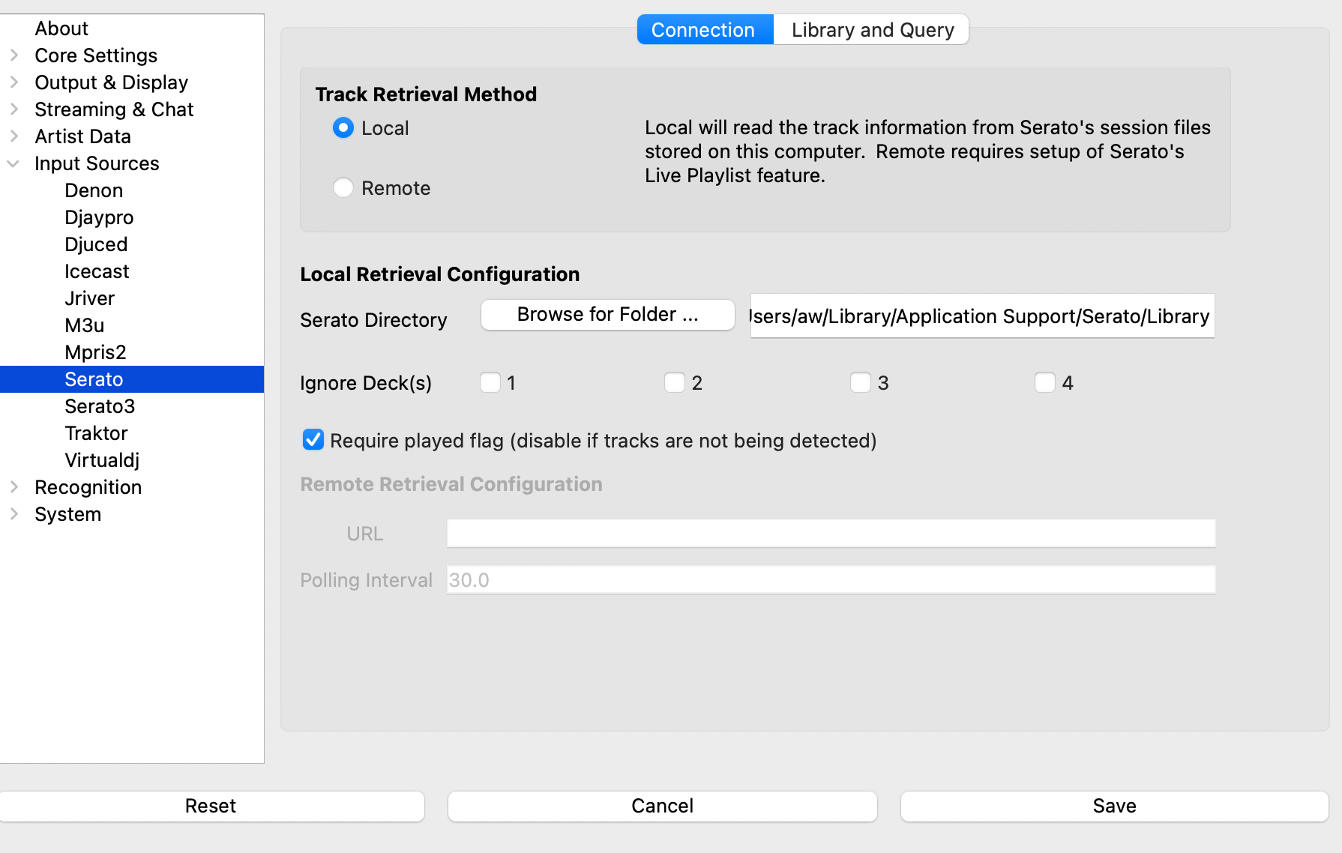
Task: Collapse the Input Sources section
Action: 13,163
